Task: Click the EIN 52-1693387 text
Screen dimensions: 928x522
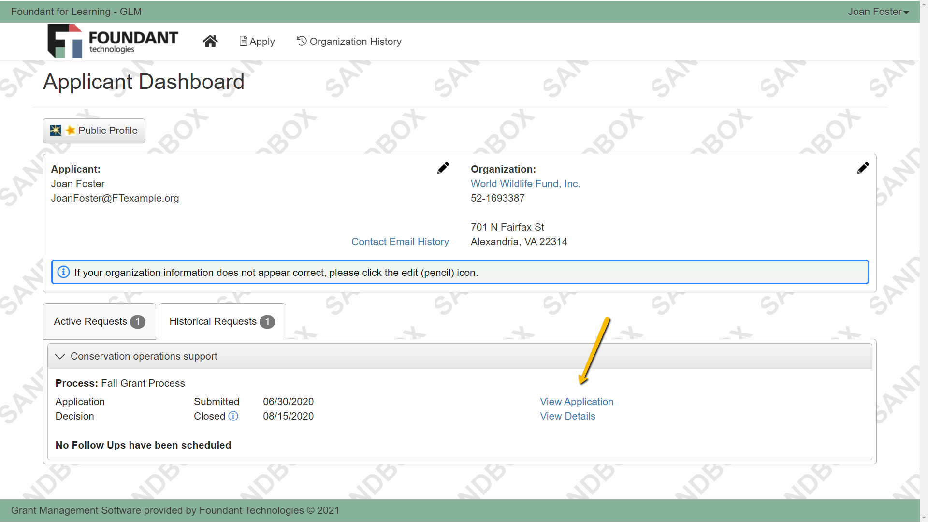Action: tap(497, 198)
